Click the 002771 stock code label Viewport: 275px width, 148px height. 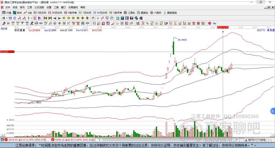pyautogui.click(x=261, y=30)
